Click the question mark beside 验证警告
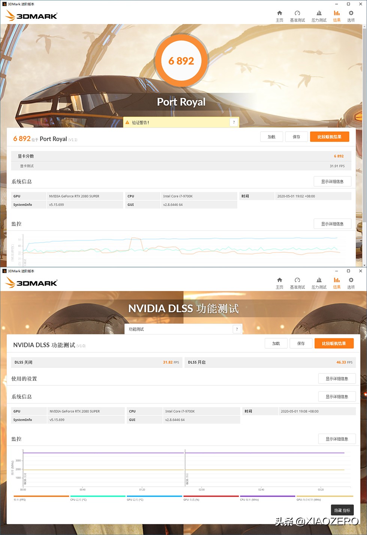Viewport: 367px width, 535px height. 234,122
